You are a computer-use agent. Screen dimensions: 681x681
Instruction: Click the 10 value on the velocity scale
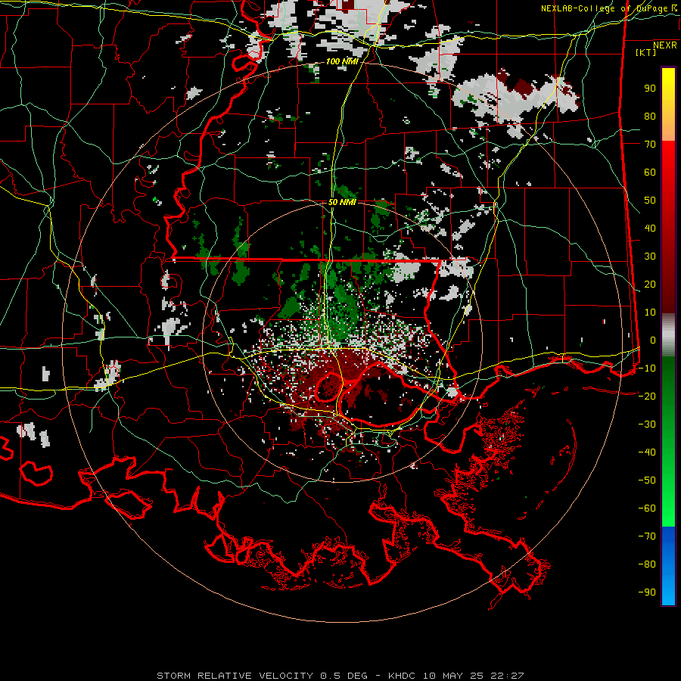(x=650, y=313)
